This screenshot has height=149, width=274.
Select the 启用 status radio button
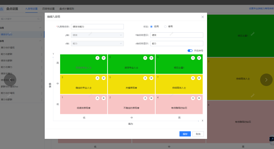pos(151,27)
